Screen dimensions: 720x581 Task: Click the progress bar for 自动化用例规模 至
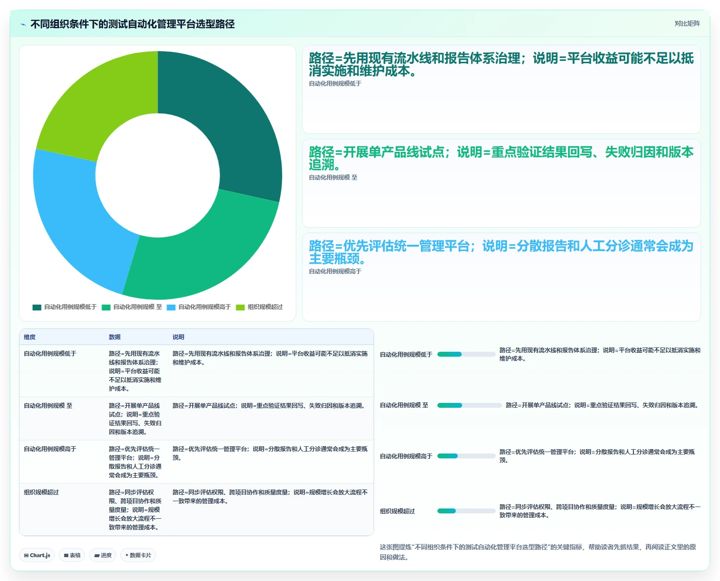click(x=469, y=405)
